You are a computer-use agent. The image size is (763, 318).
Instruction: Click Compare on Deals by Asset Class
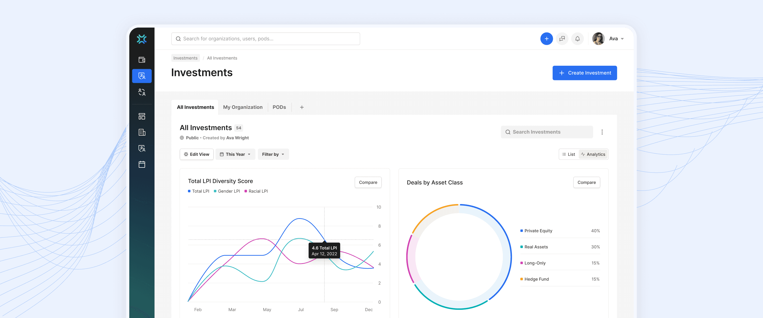[x=586, y=183]
